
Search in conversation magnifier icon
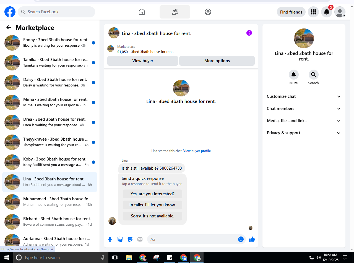[x=314, y=75]
